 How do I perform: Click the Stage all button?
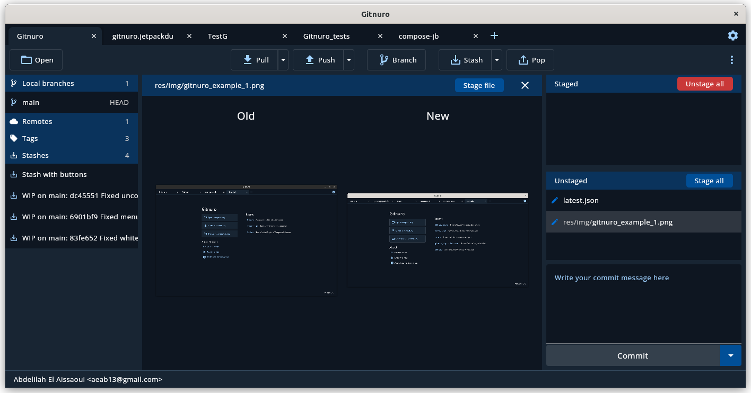click(x=709, y=181)
